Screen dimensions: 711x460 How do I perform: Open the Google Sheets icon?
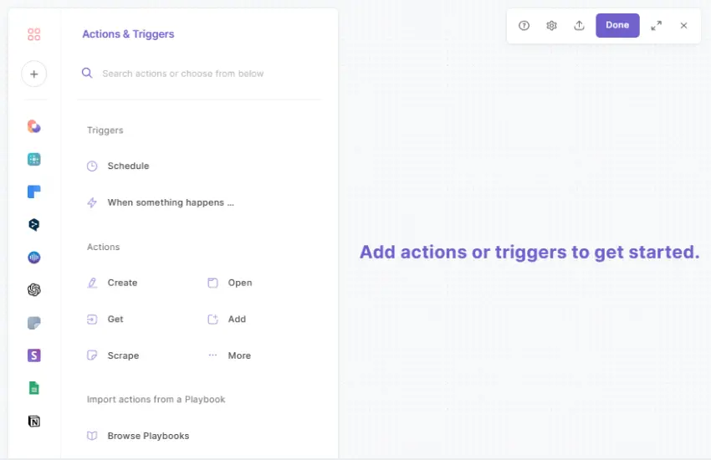[34, 388]
